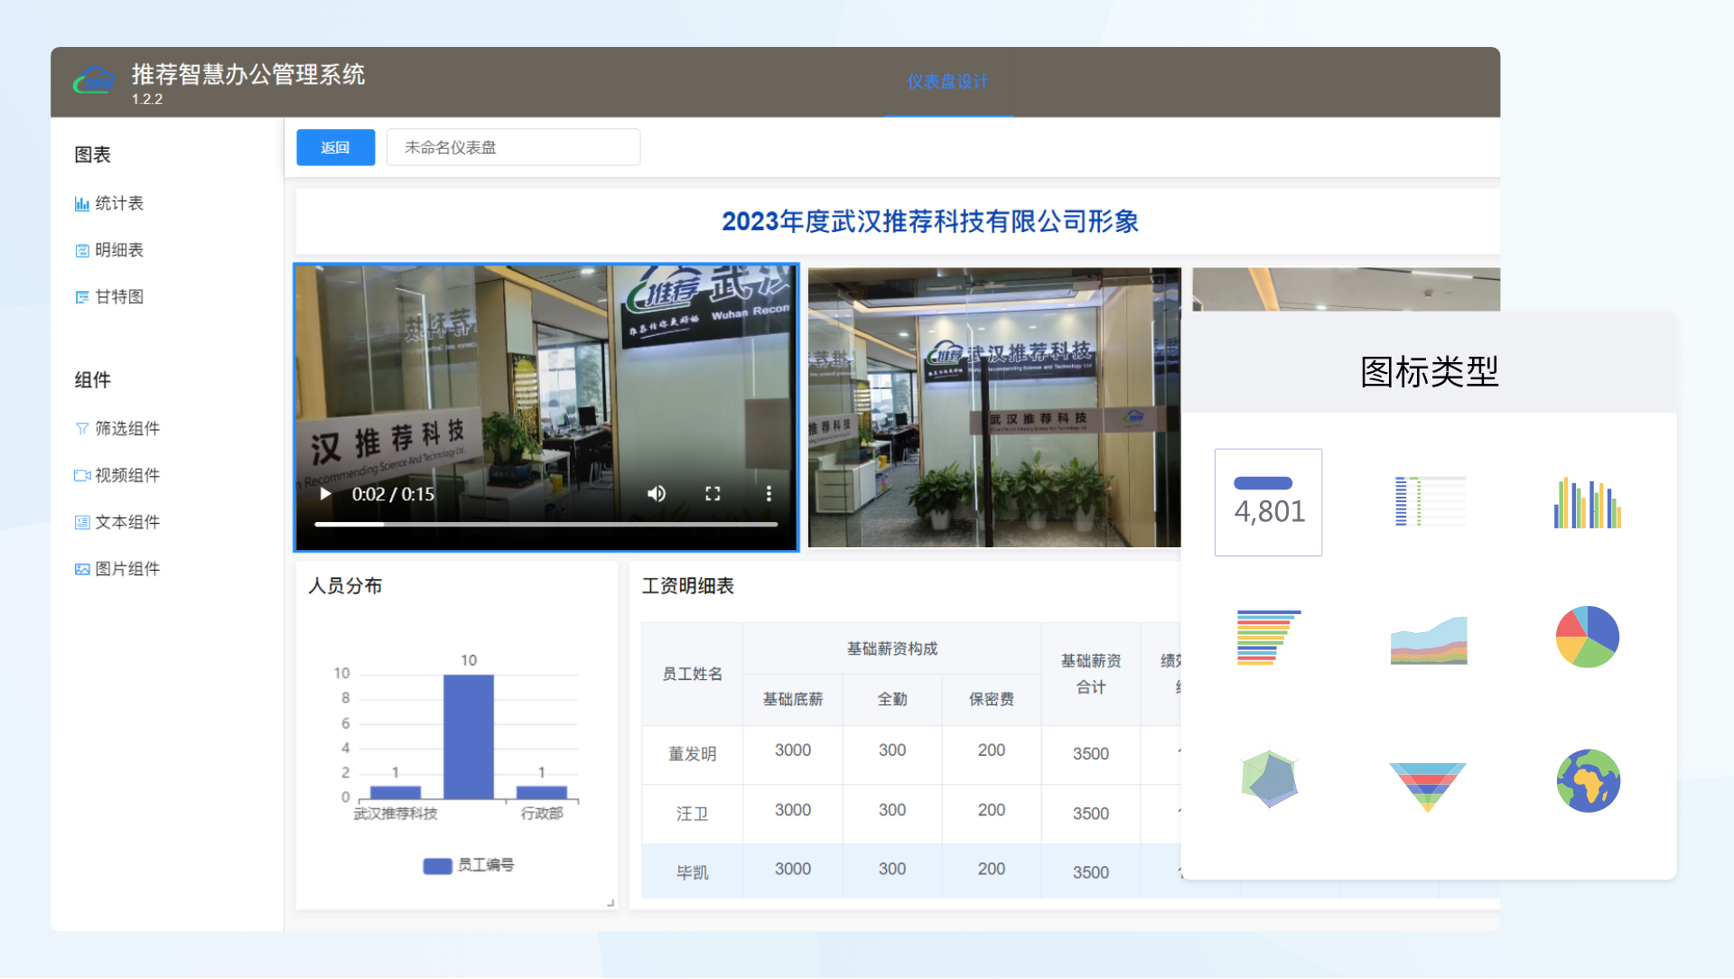Click the 保密费 column header

coord(991,700)
